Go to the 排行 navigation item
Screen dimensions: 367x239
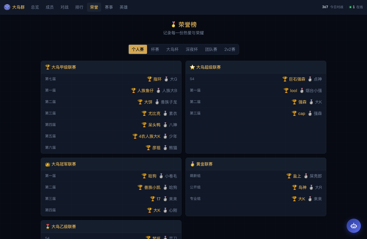pos(79,7)
